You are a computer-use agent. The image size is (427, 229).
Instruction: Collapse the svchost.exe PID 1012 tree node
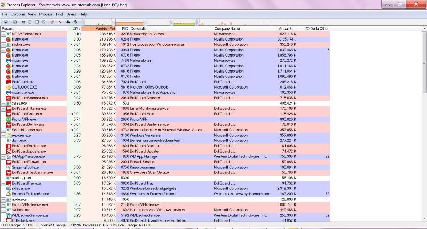click(3, 45)
